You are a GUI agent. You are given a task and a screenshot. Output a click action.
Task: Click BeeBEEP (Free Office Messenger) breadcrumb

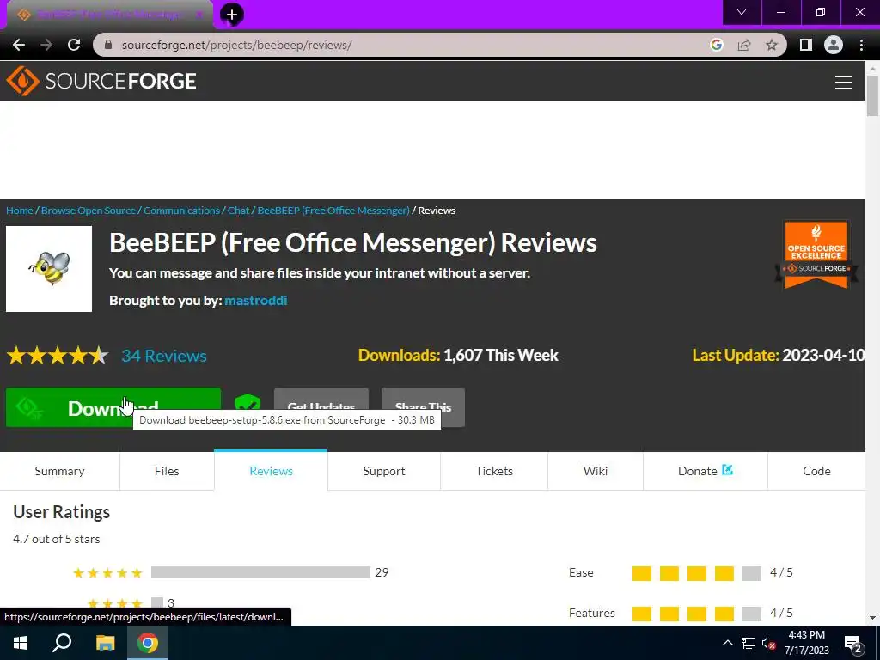point(333,211)
